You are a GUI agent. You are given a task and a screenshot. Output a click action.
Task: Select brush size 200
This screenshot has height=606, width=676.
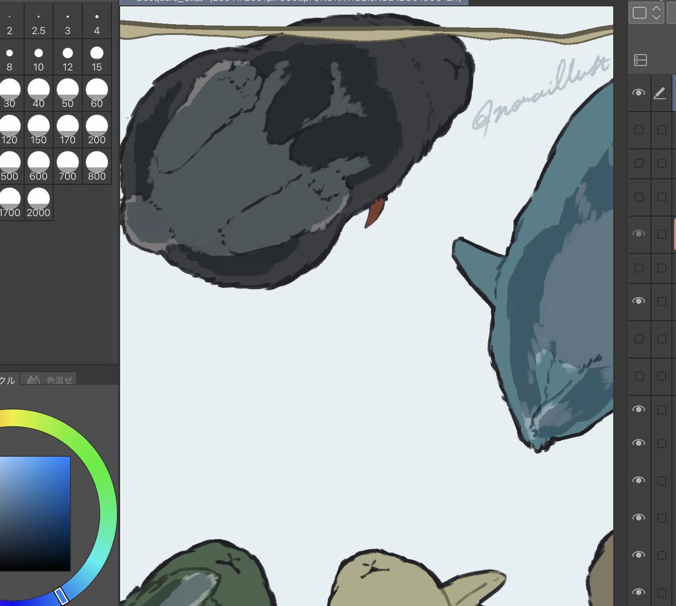click(x=97, y=130)
